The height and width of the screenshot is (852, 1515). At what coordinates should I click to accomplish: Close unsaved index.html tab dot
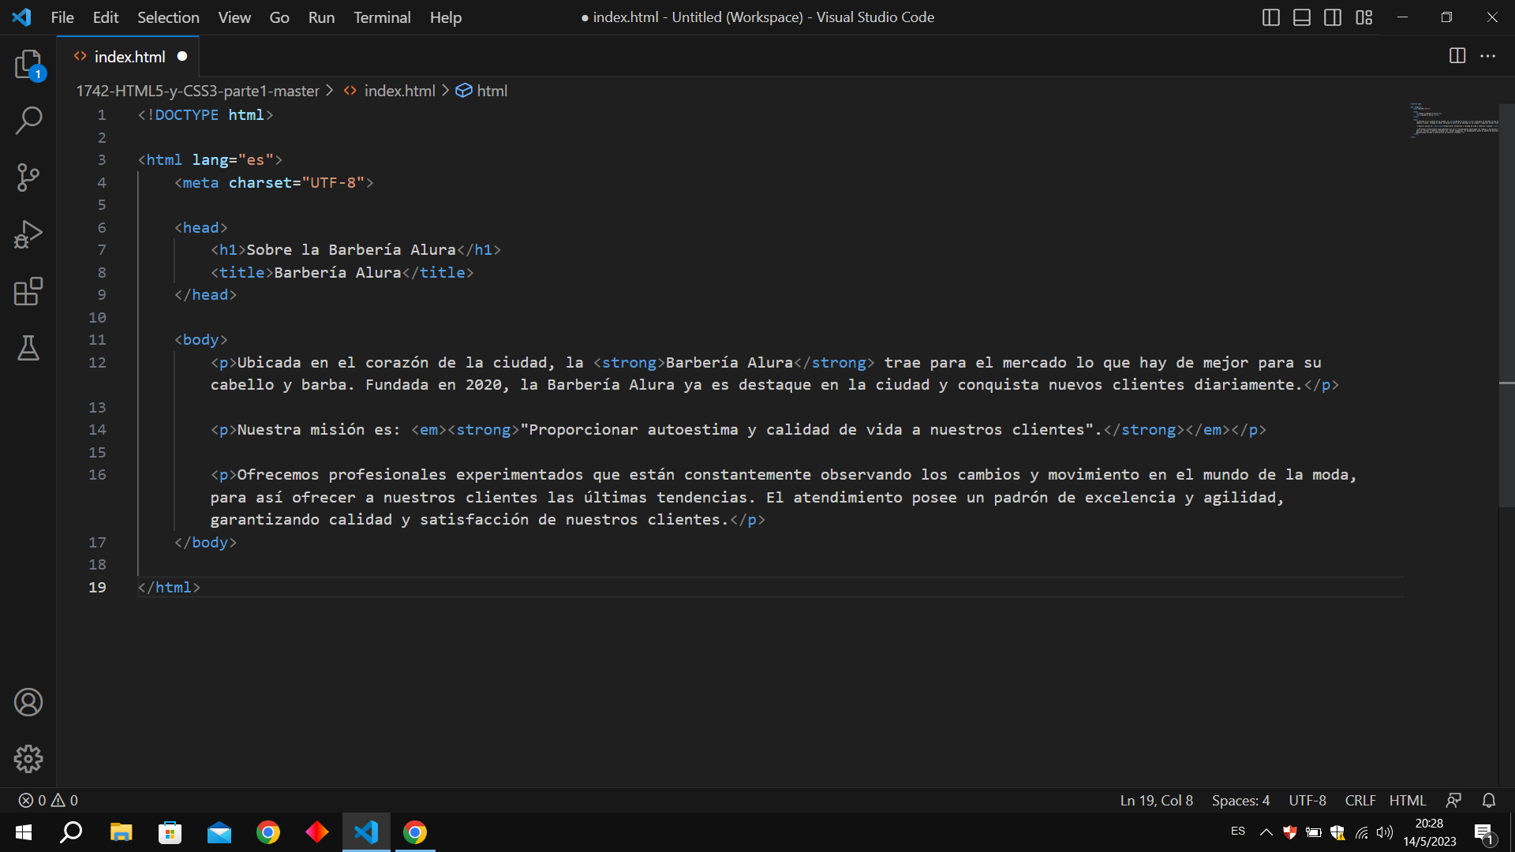point(182,56)
